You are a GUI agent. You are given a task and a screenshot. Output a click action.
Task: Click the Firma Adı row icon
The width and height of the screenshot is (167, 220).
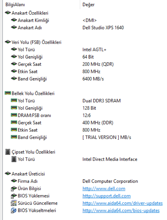[14, 181]
